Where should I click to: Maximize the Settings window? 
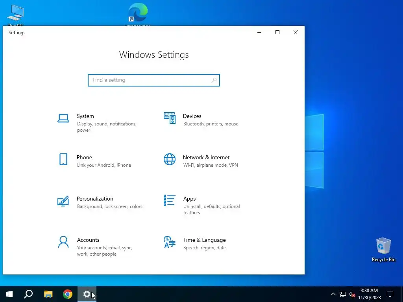tap(277, 32)
